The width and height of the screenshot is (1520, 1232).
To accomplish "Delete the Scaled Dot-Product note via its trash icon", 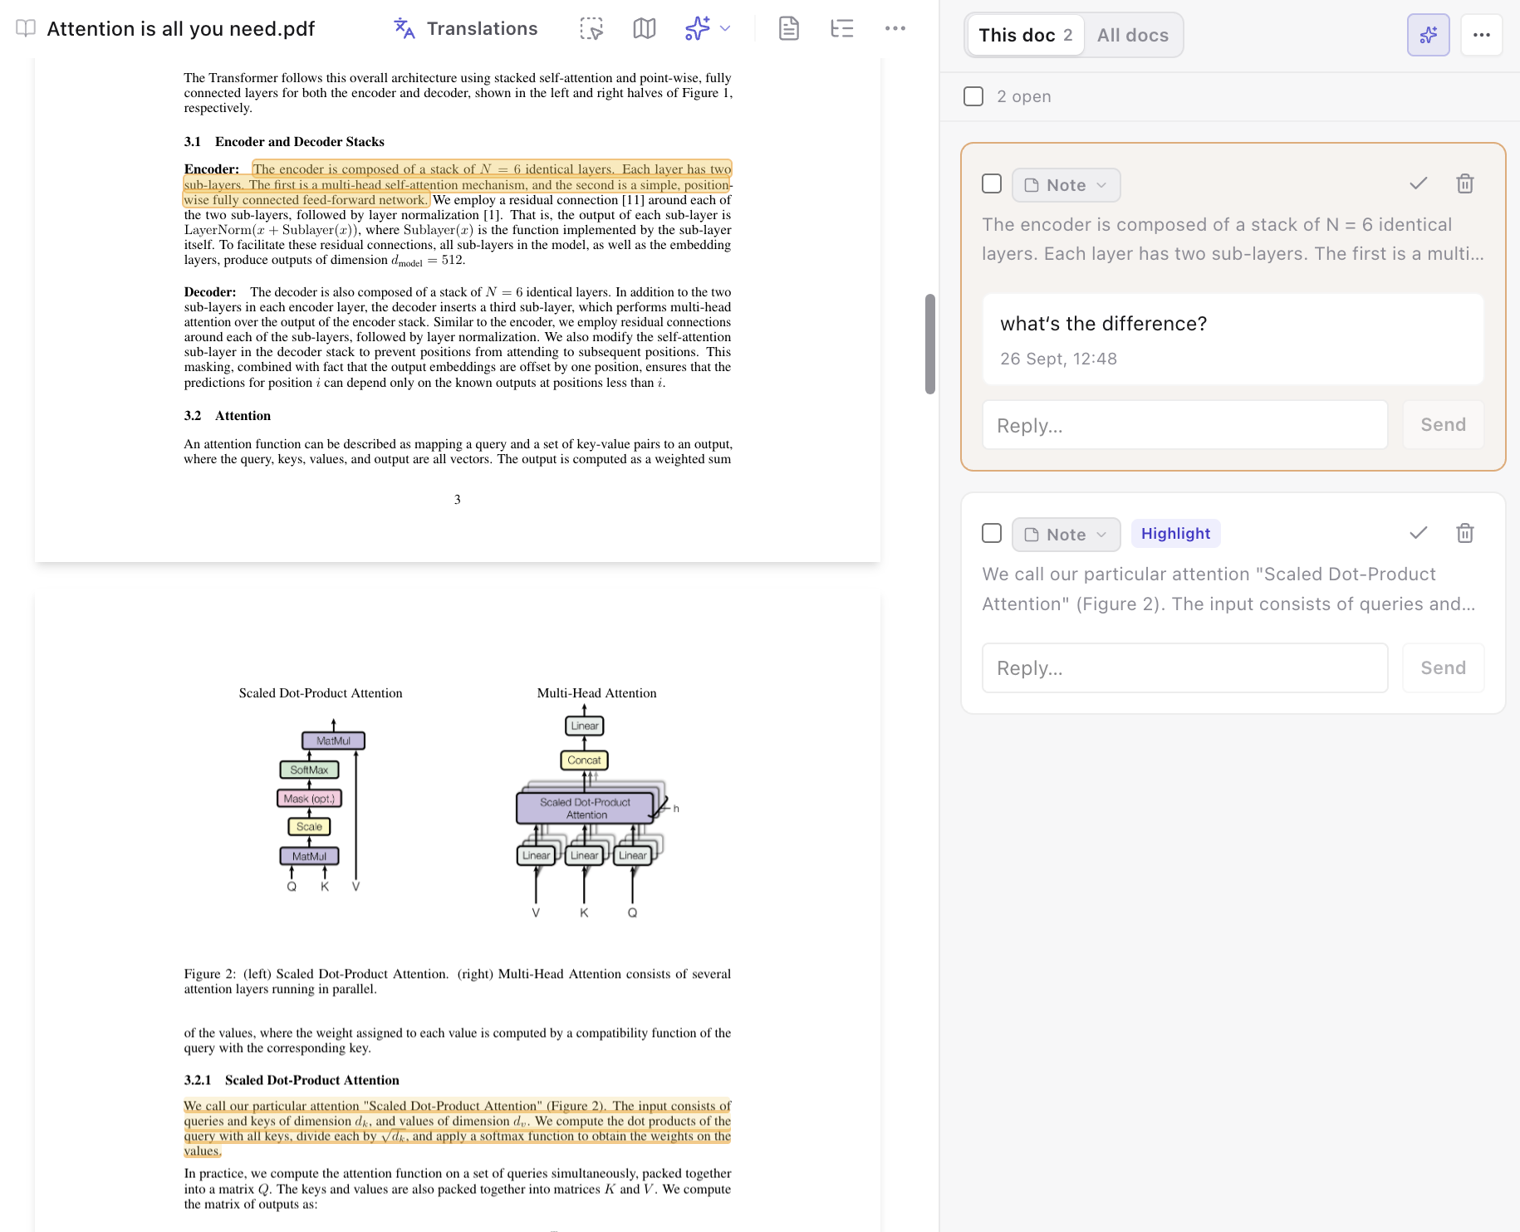I will click(x=1465, y=533).
